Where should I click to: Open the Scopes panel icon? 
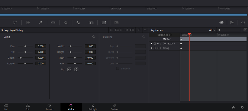tap(232, 23)
